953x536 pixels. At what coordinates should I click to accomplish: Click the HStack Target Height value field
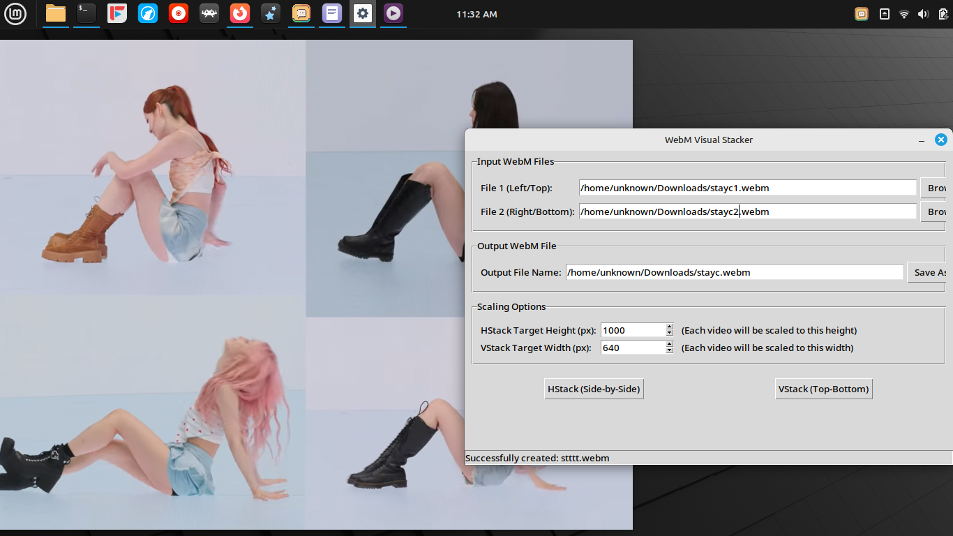coord(633,330)
